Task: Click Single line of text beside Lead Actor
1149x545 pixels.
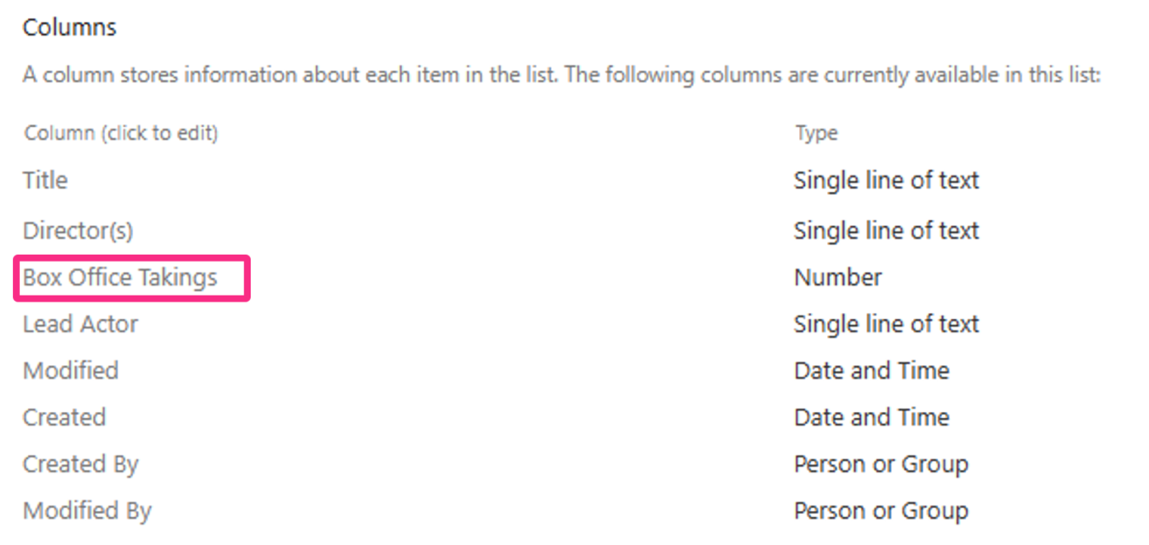Action: (886, 323)
